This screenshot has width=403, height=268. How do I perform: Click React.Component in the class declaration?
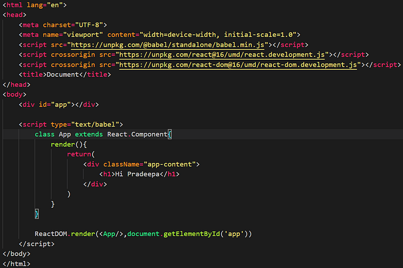tap(137, 134)
